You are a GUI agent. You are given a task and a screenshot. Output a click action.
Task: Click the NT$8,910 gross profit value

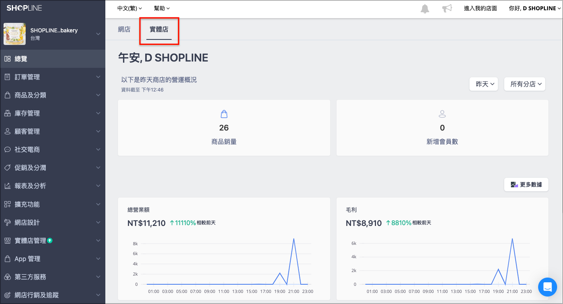pos(364,223)
